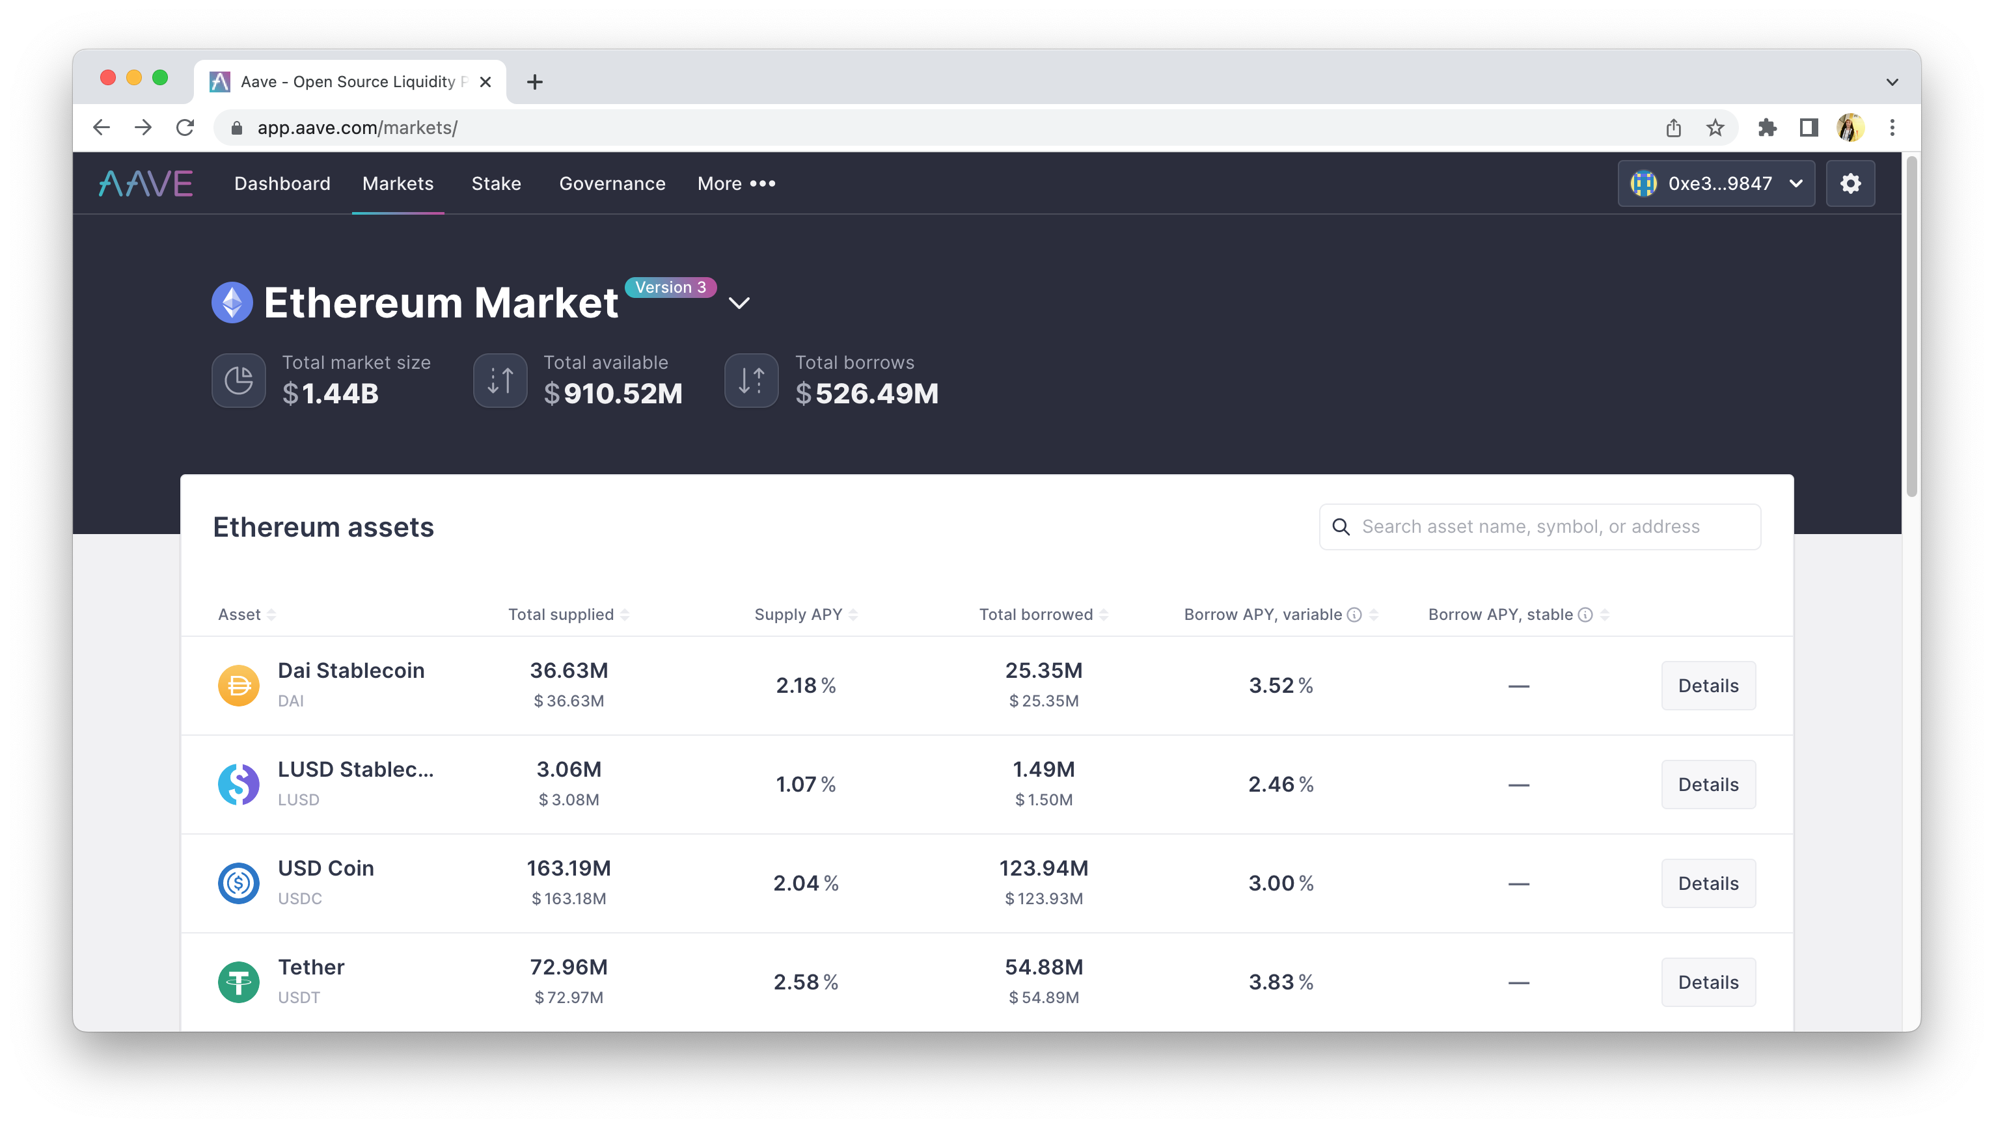
Task: Click the USD Coin asset name
Action: click(325, 868)
